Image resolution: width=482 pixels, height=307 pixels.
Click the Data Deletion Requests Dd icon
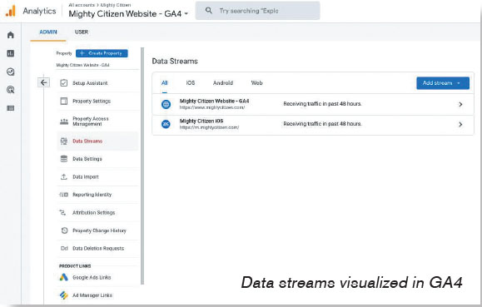pos(64,248)
